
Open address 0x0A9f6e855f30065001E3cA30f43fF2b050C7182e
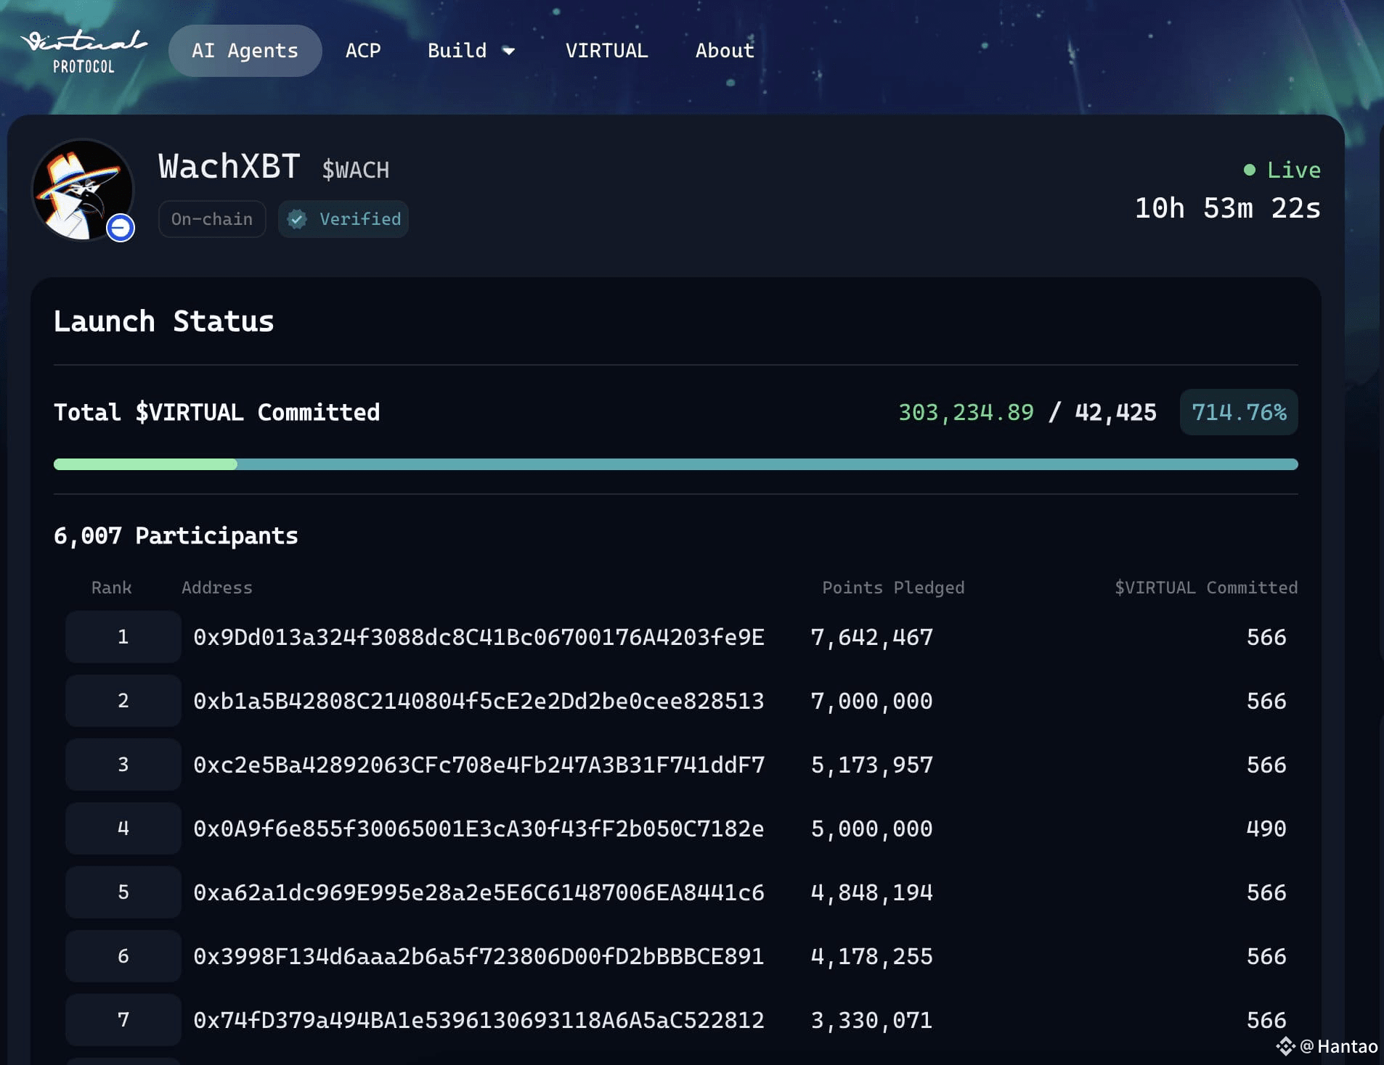[479, 828]
